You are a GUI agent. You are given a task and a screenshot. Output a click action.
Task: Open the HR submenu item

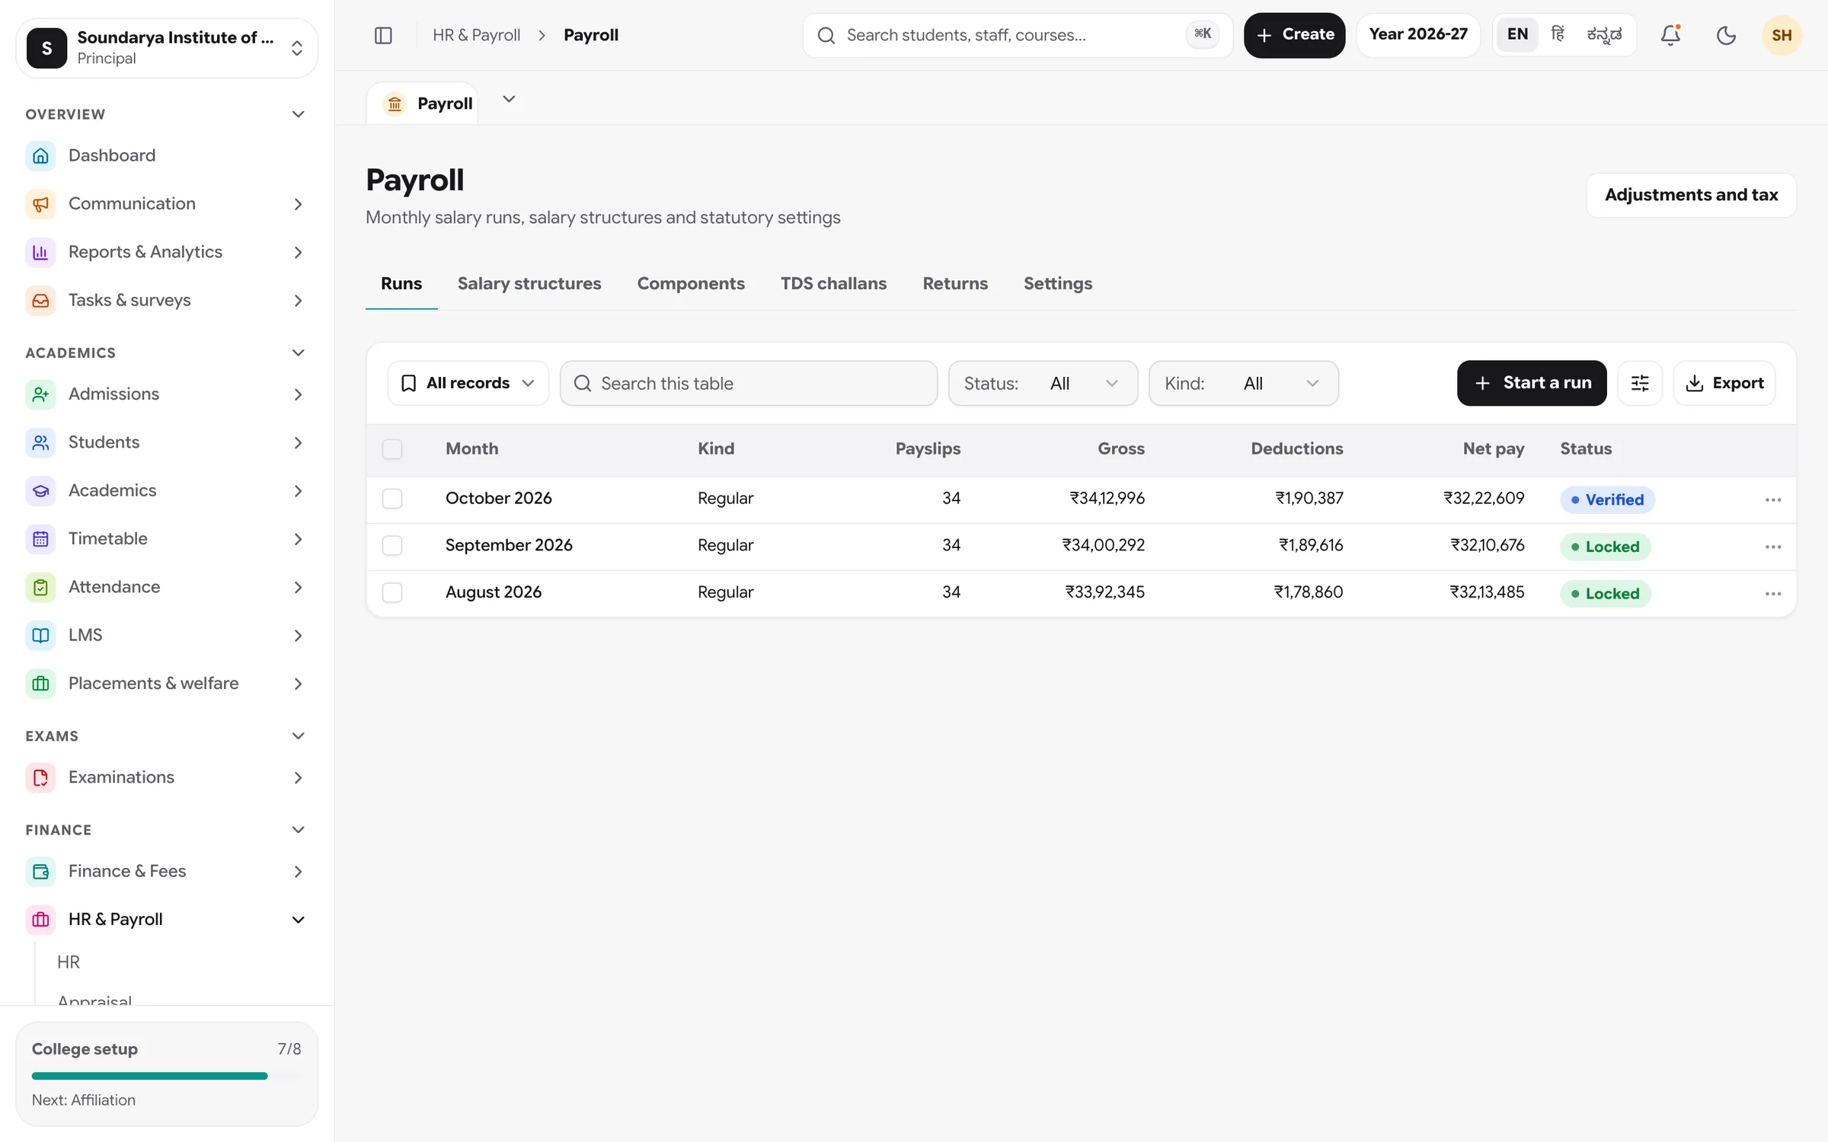coord(69,962)
